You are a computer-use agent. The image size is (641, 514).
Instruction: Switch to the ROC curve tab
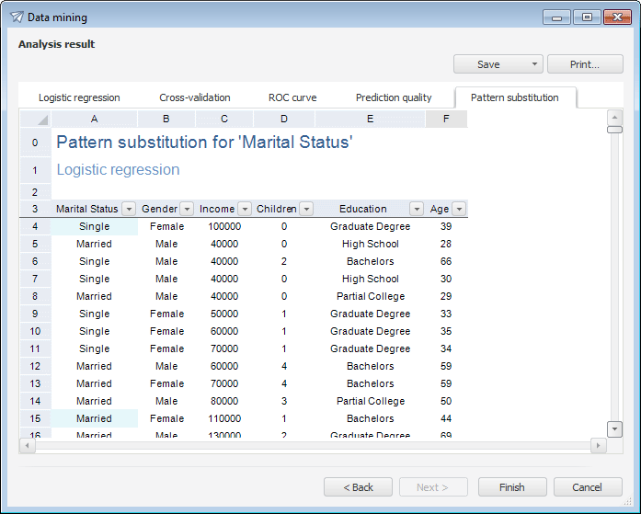pyautogui.click(x=292, y=97)
